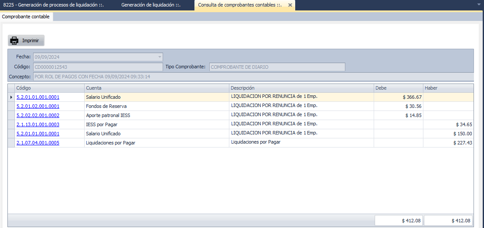Open account link 5.2.01.02.001.0001
The width and height of the screenshot is (484, 228).
37,106
